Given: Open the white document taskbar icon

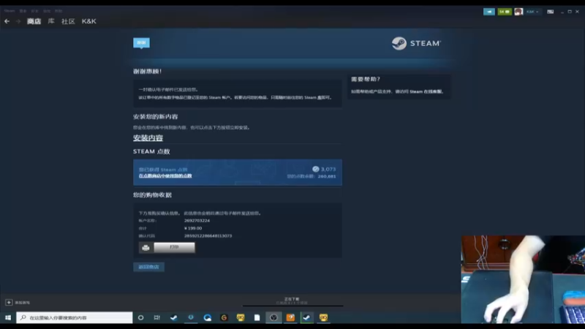Looking at the screenshot, I should (x=257, y=317).
